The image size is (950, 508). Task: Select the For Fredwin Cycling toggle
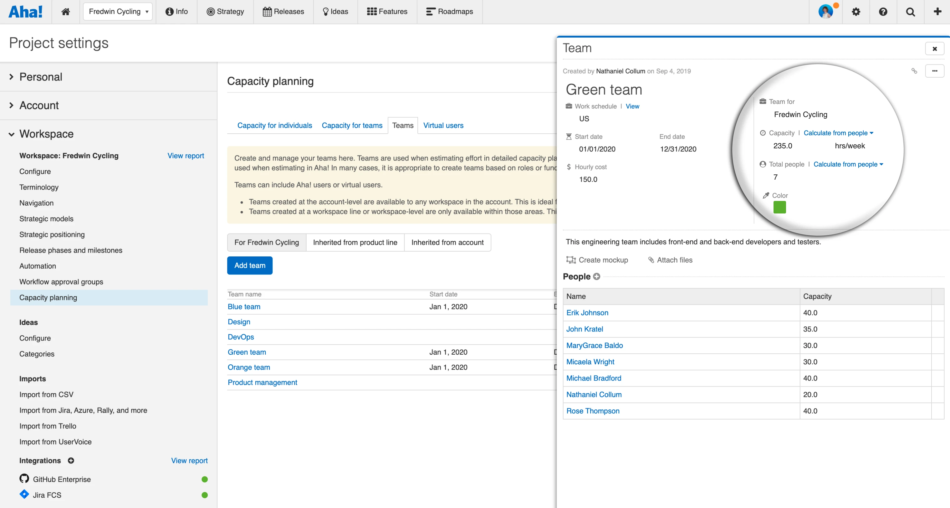pyautogui.click(x=266, y=242)
